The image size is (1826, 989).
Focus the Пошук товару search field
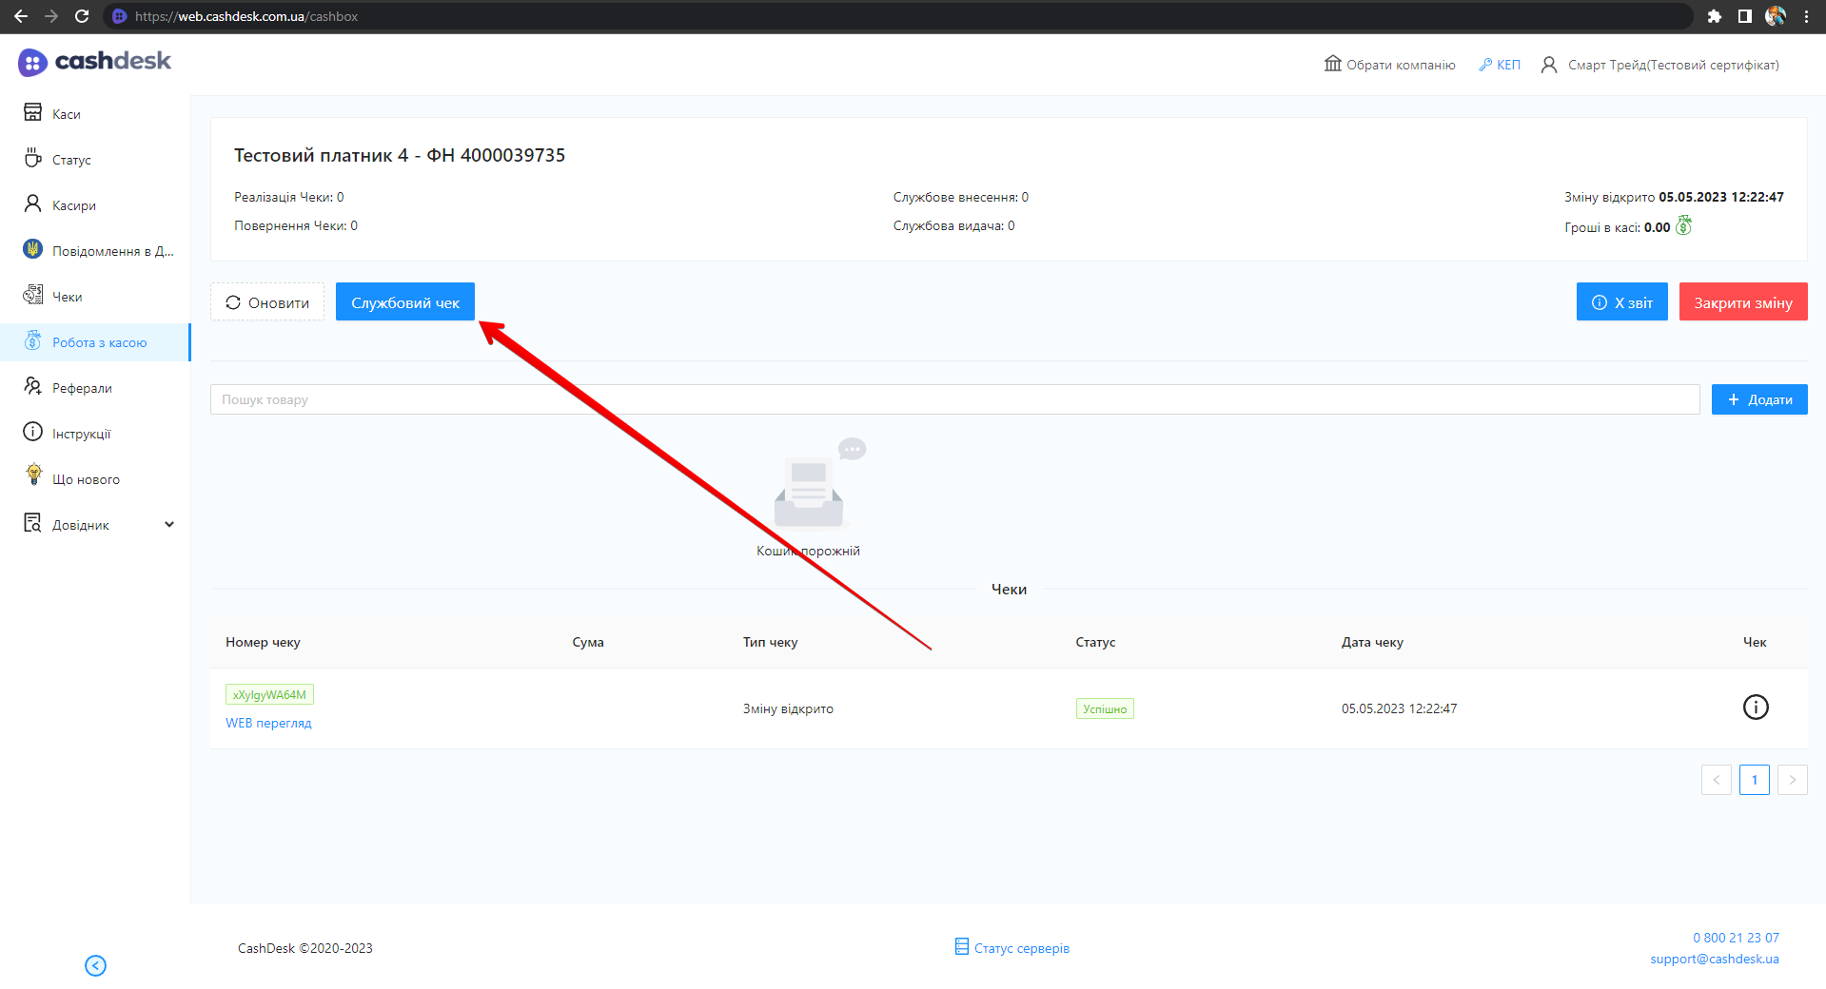[953, 399]
